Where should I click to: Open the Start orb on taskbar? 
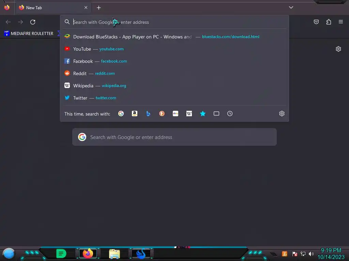click(9, 254)
